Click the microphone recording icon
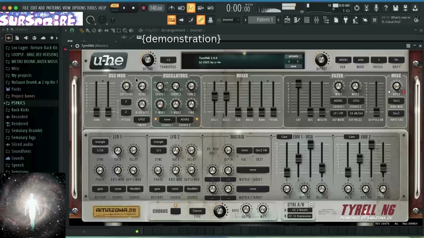The width and height of the screenshot is (424, 238). pyautogui.click(x=376, y=8)
